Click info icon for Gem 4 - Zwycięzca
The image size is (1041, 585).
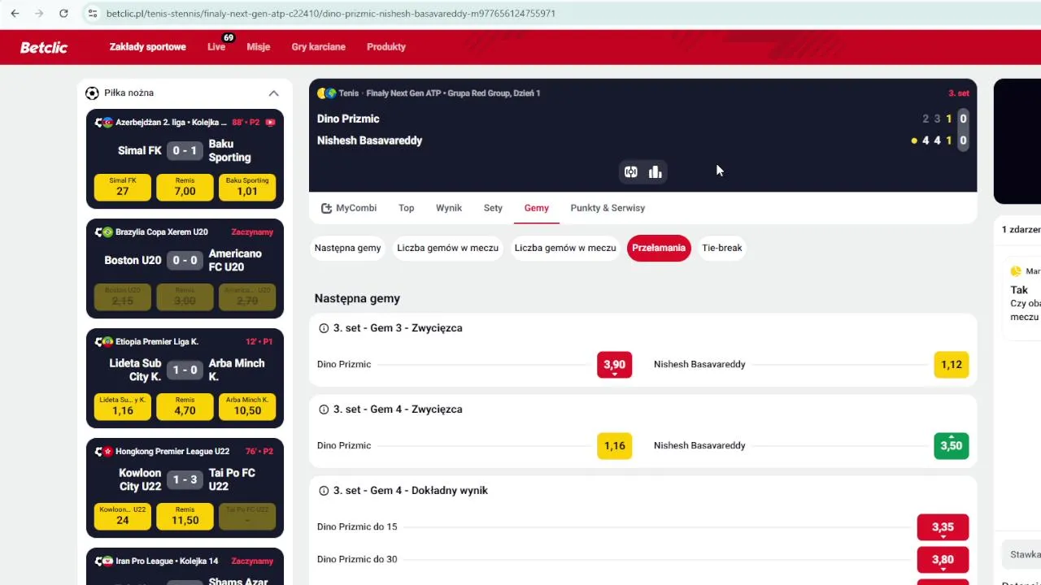coord(324,409)
